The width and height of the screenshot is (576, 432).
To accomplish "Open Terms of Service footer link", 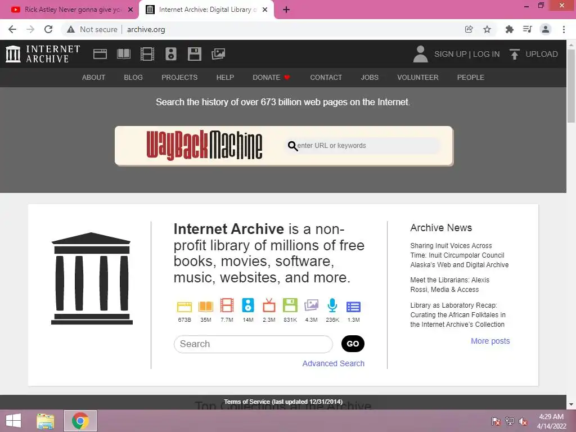I will coord(283,402).
